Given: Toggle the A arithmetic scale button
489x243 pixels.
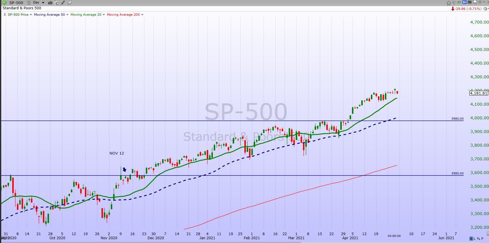Looking at the screenshot, I should click(x=471, y=239).
